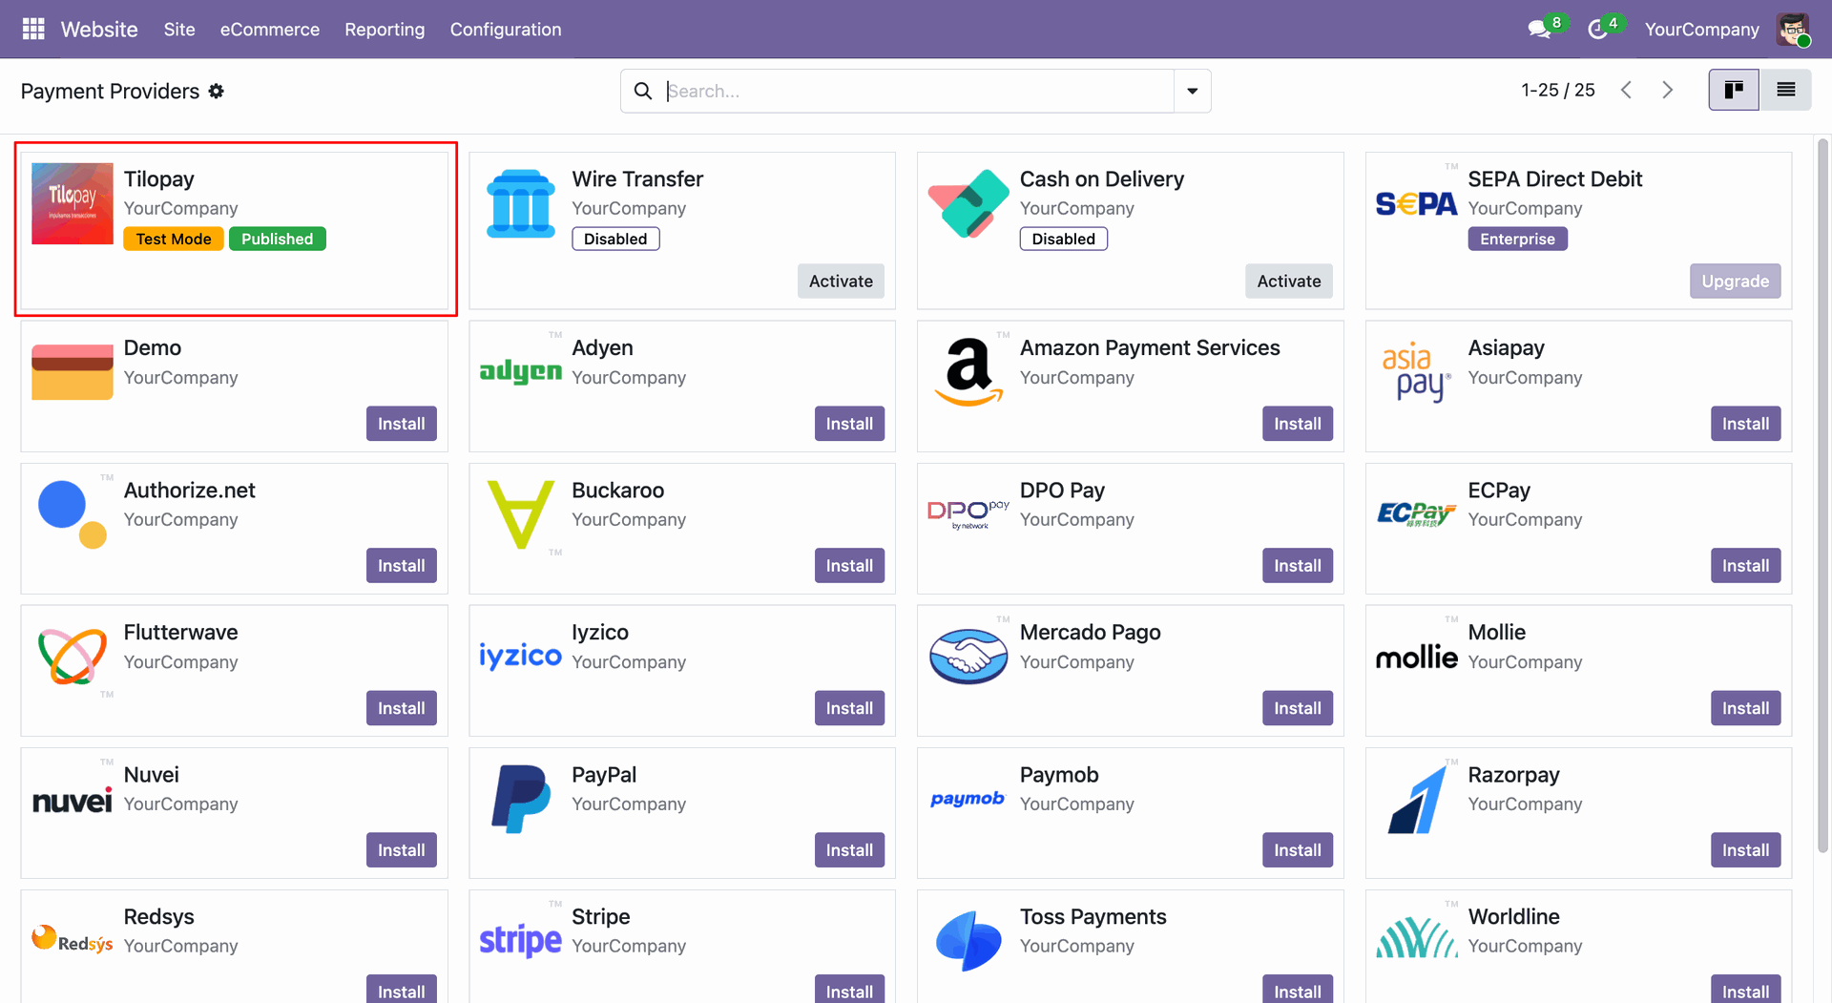This screenshot has width=1832, height=1003.
Task: Click the Nuvei logo
Action: click(73, 800)
